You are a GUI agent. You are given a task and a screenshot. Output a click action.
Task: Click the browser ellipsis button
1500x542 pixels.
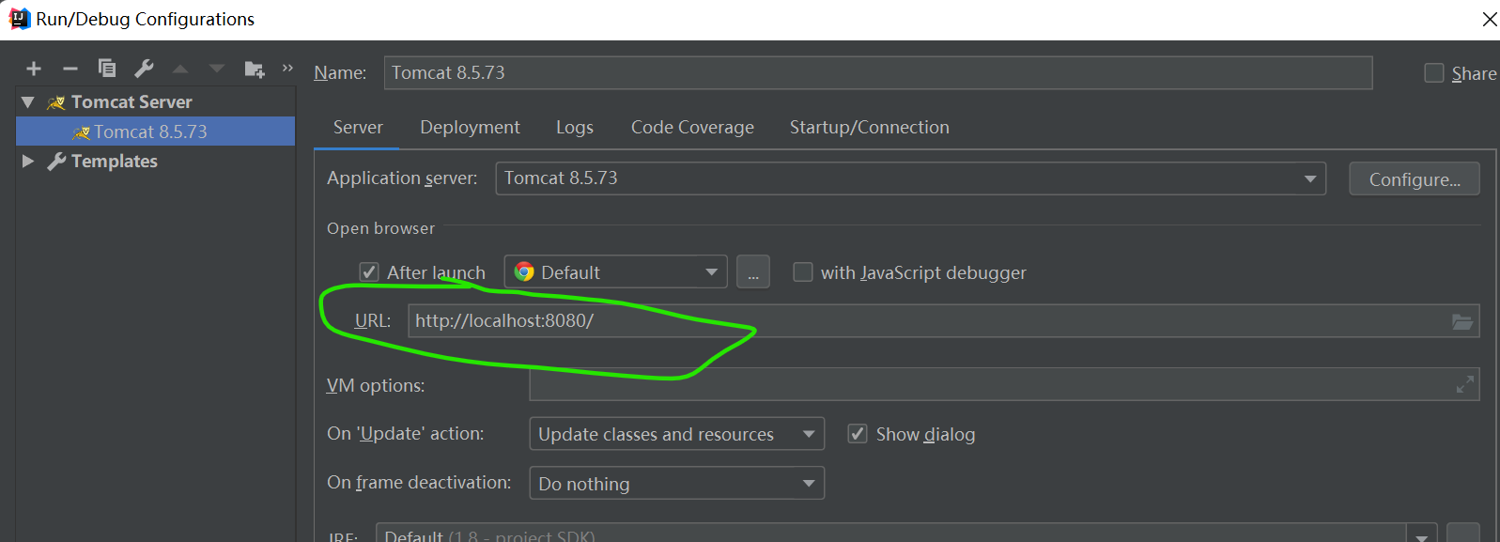753,272
